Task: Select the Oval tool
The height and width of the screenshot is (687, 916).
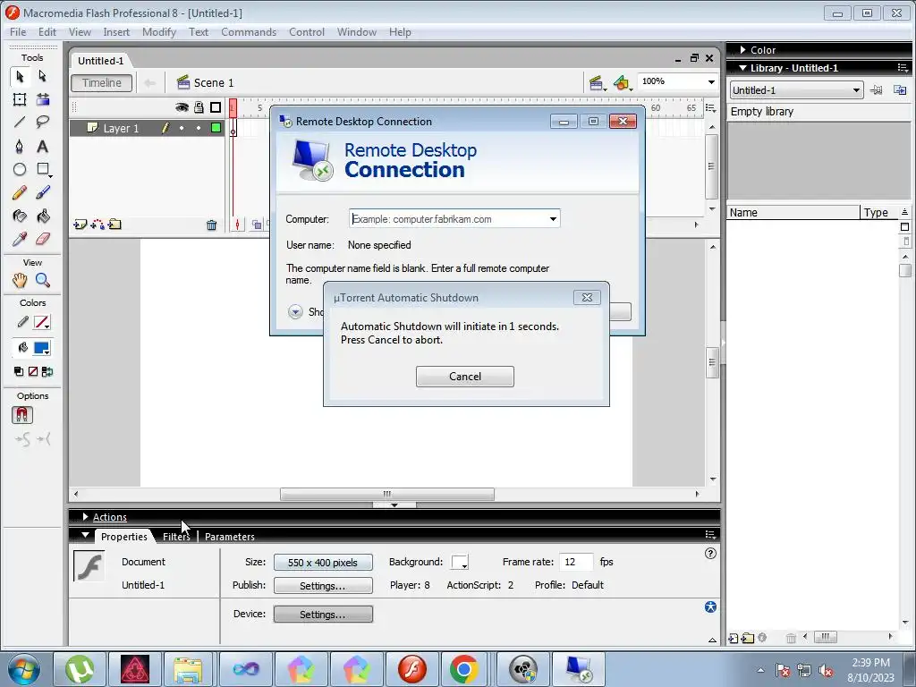Action: click(x=20, y=169)
